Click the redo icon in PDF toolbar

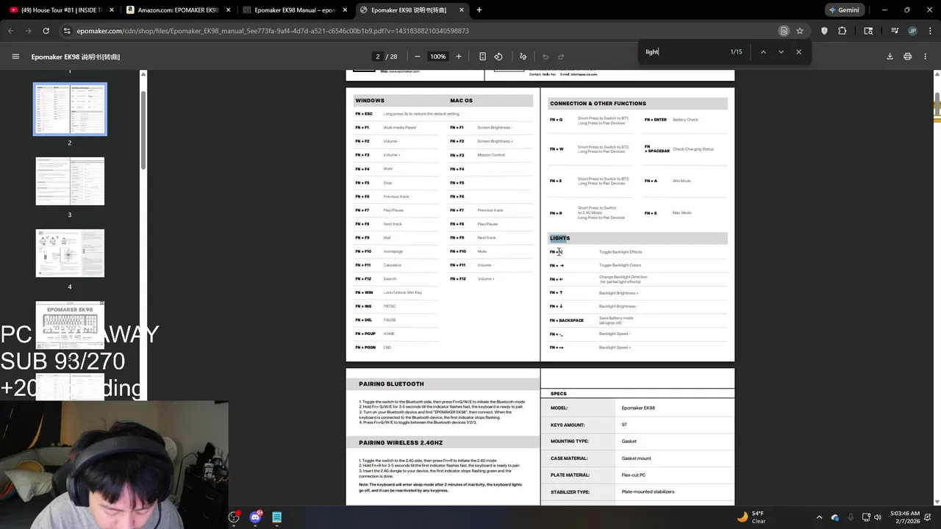point(561,57)
